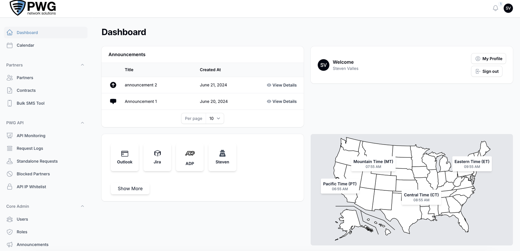Image resolution: width=520 pixels, height=251 pixels.
Task: Open Request Logs from the sidebar
Action: [46, 148]
